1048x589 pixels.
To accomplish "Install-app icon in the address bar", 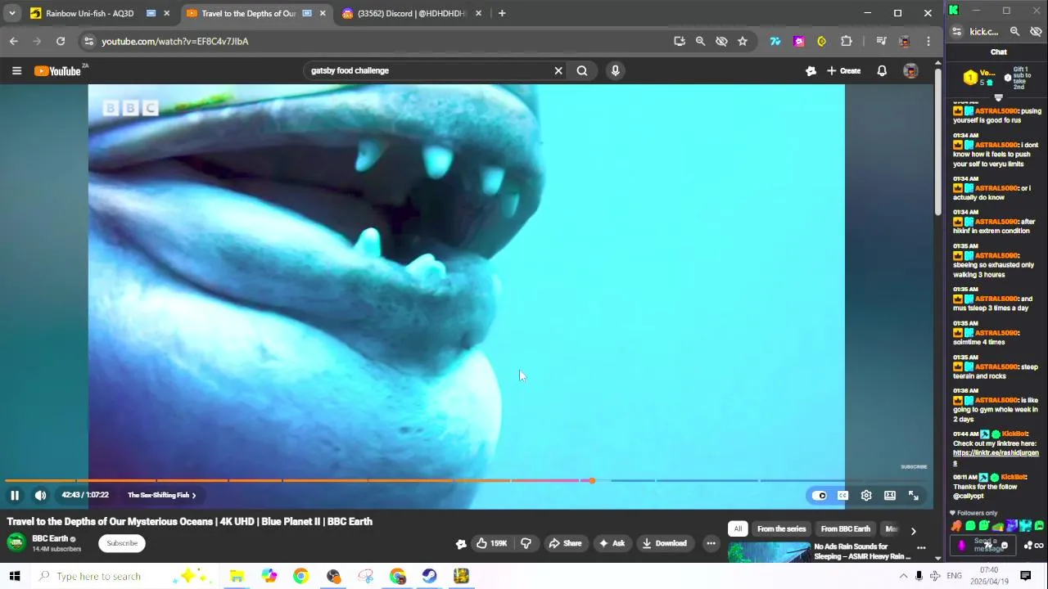I will point(680,41).
